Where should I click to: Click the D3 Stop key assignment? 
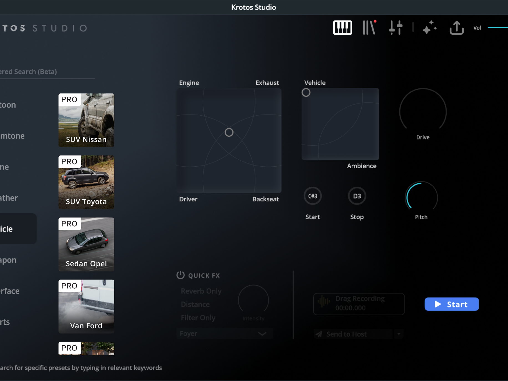pyautogui.click(x=357, y=196)
